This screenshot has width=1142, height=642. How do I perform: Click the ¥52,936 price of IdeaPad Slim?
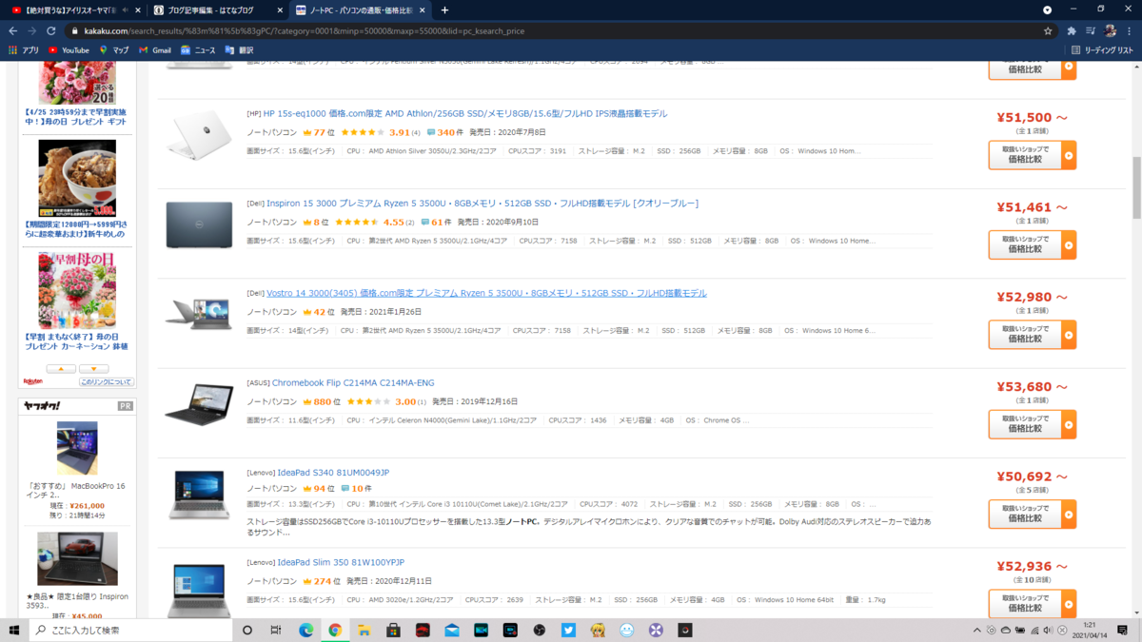click(x=1032, y=568)
